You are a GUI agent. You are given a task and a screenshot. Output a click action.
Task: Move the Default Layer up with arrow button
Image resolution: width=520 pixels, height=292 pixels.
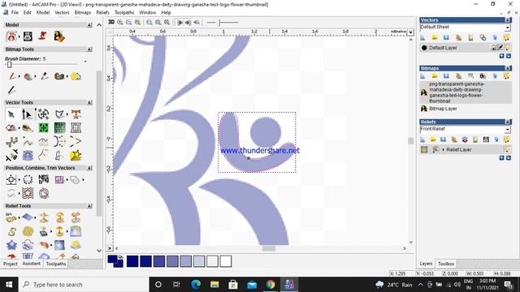coord(502,56)
